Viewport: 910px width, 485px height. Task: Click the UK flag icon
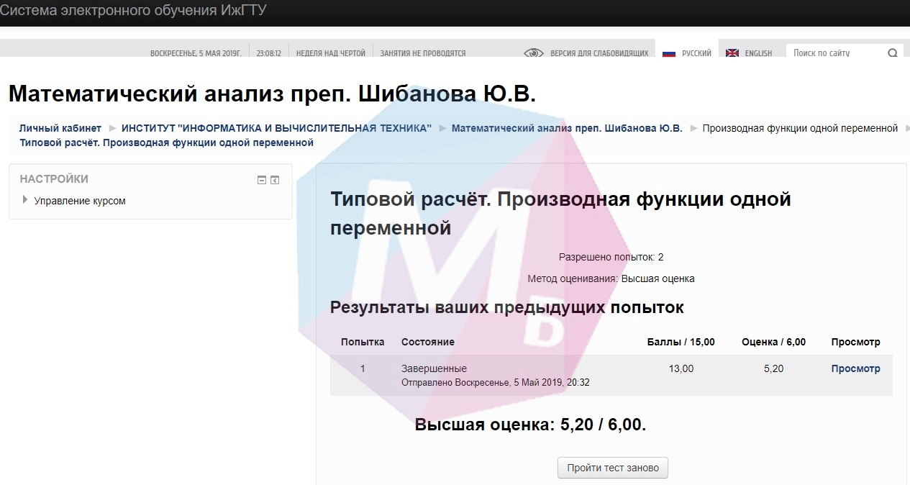coord(732,53)
